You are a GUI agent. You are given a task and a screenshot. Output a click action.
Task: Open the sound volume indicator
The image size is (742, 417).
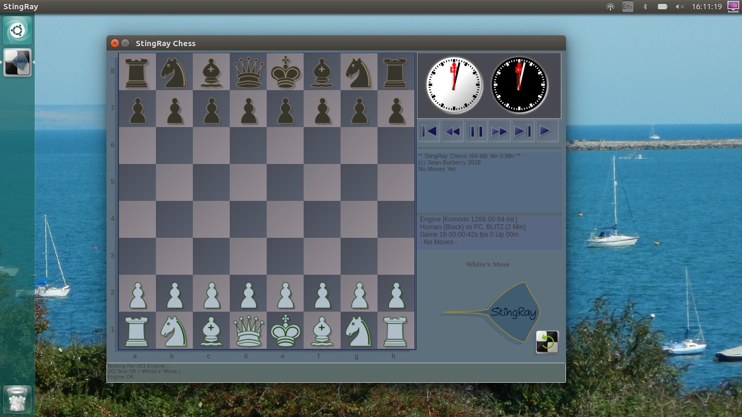click(680, 7)
